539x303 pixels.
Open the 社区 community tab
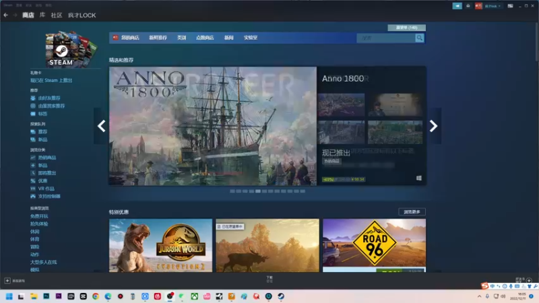click(57, 15)
